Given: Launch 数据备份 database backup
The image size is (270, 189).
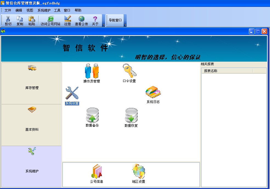Looking at the screenshot, I should tap(92, 118).
